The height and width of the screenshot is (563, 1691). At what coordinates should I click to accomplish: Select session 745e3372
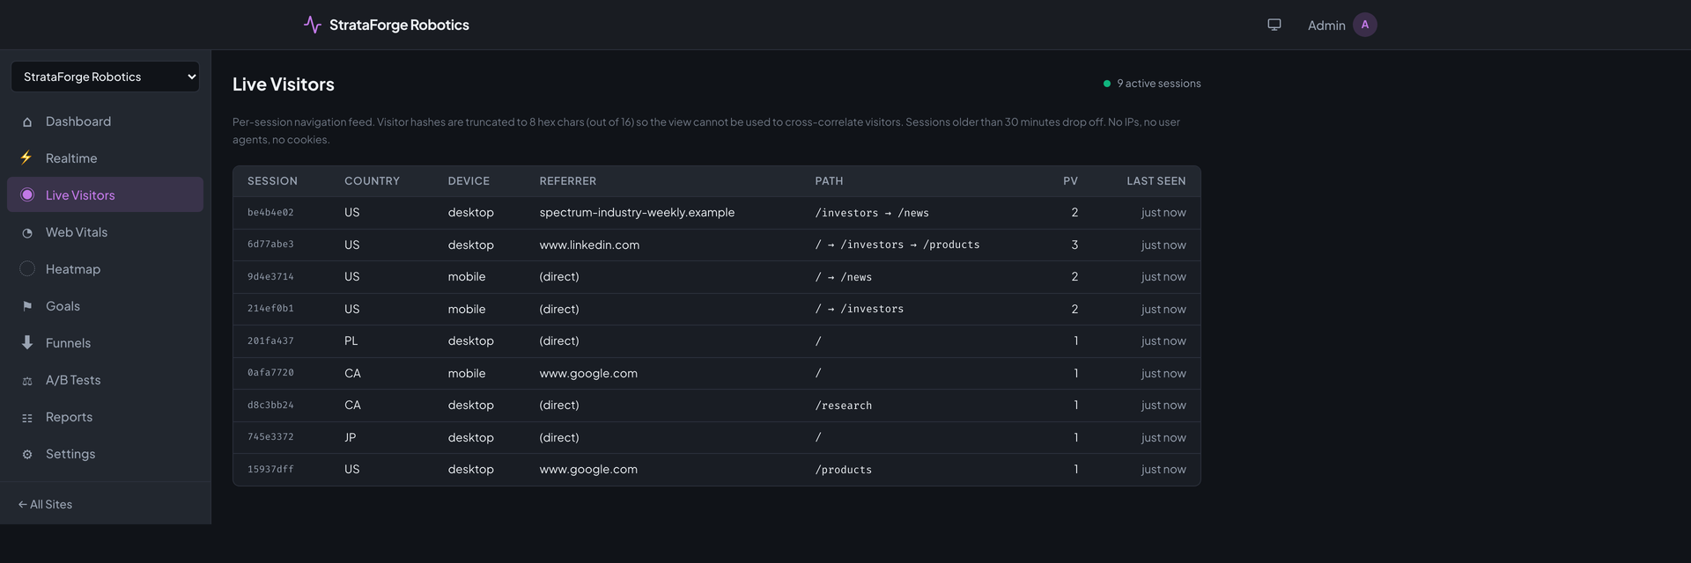pos(270,437)
